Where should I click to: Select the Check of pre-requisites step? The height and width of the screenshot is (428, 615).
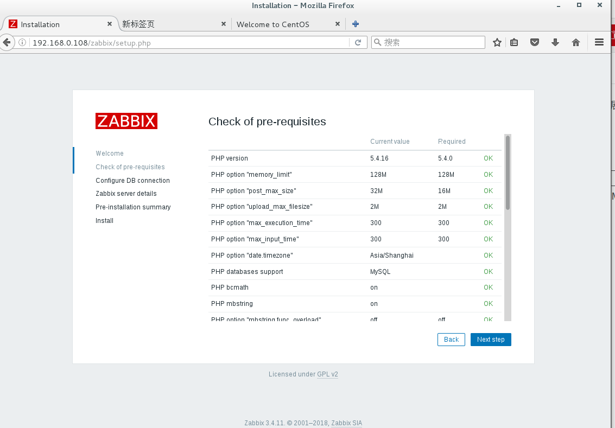pos(130,167)
